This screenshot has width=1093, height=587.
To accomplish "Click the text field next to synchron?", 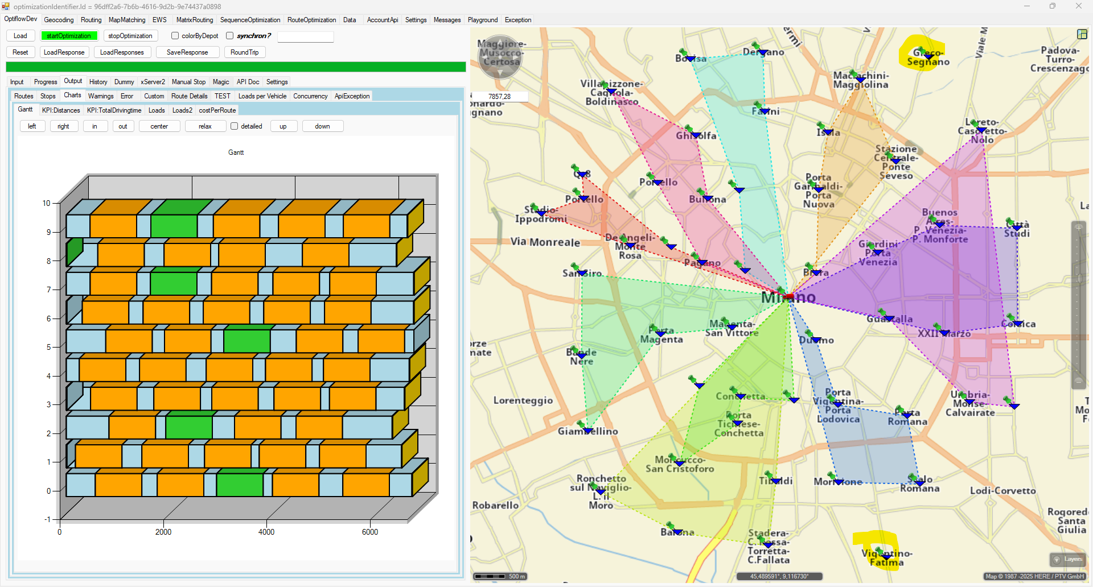I will 305,36.
